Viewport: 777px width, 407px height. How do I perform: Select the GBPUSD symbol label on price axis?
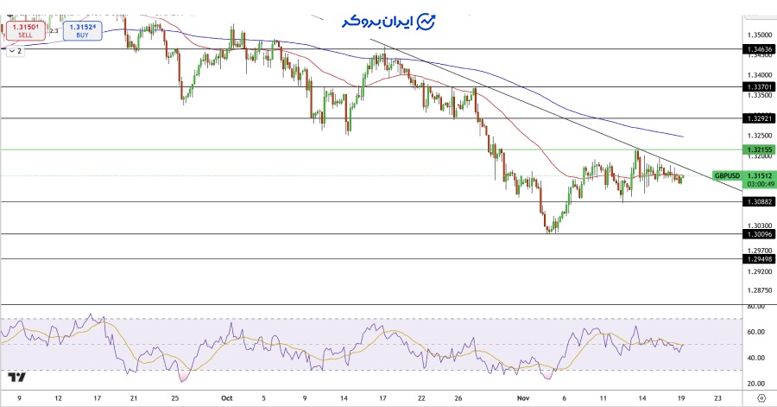pos(727,176)
